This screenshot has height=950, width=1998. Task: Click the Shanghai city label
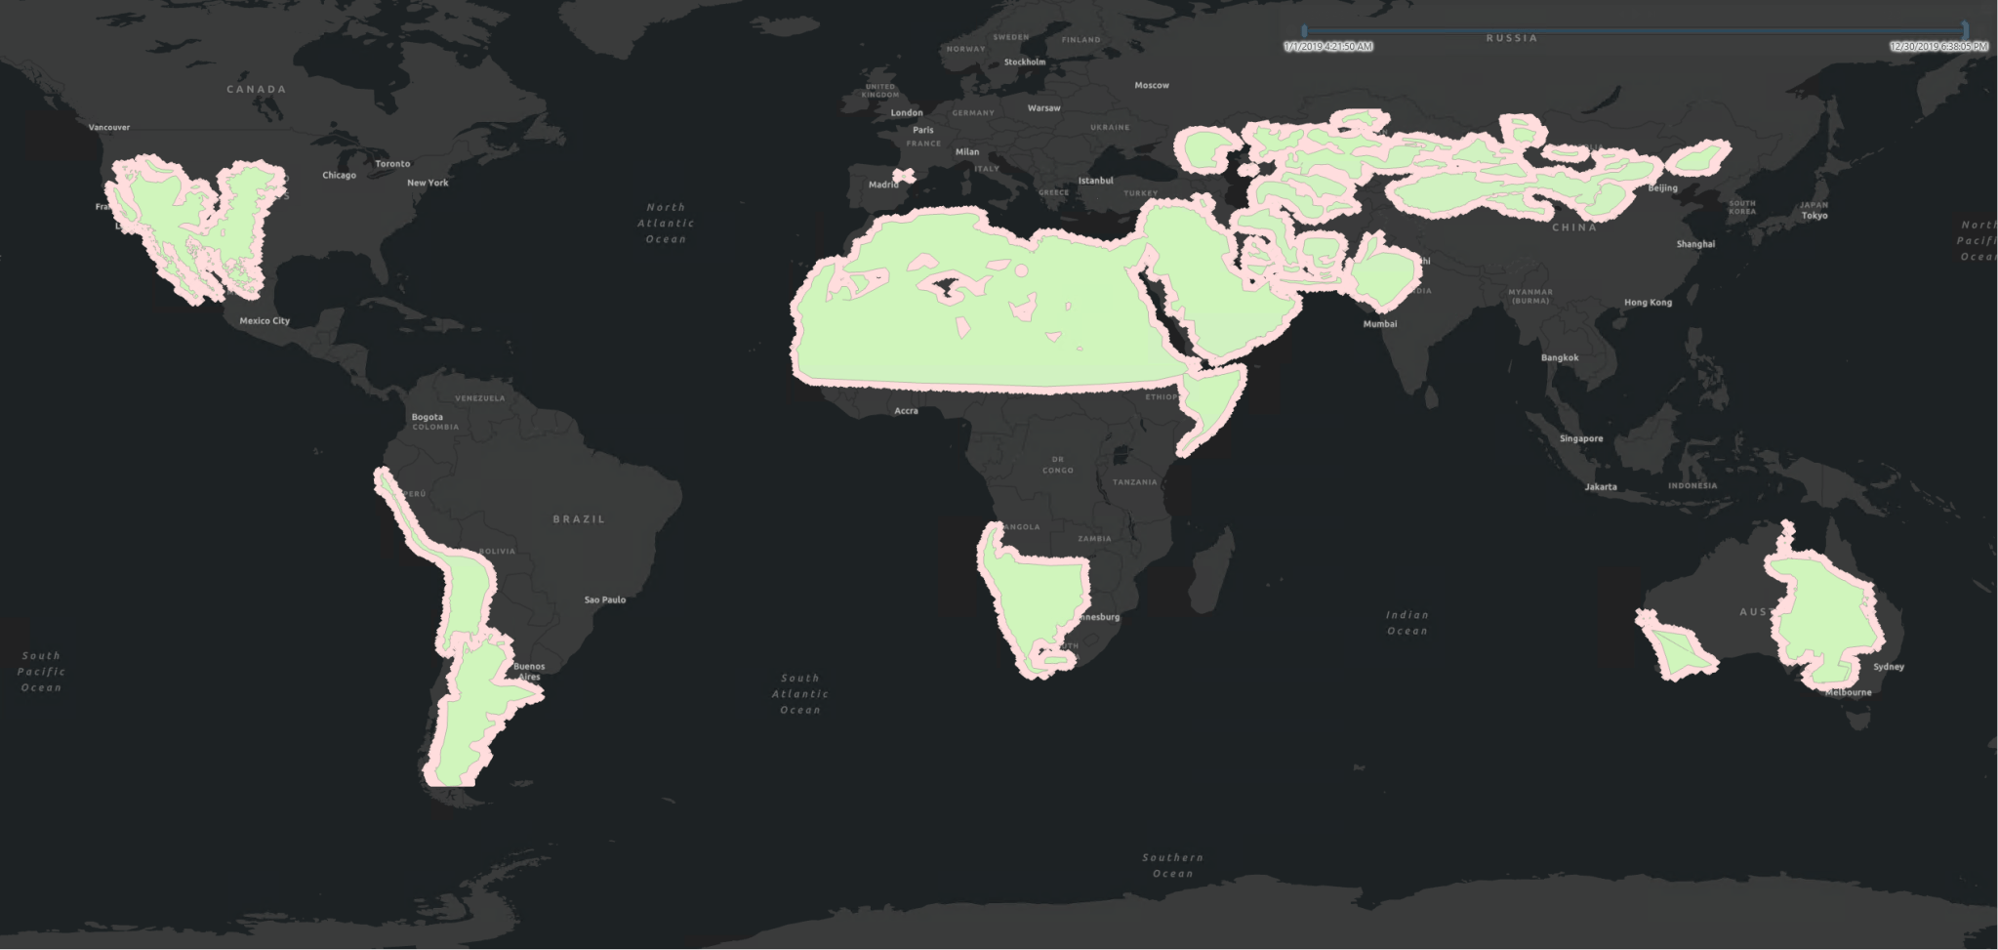[1695, 243]
